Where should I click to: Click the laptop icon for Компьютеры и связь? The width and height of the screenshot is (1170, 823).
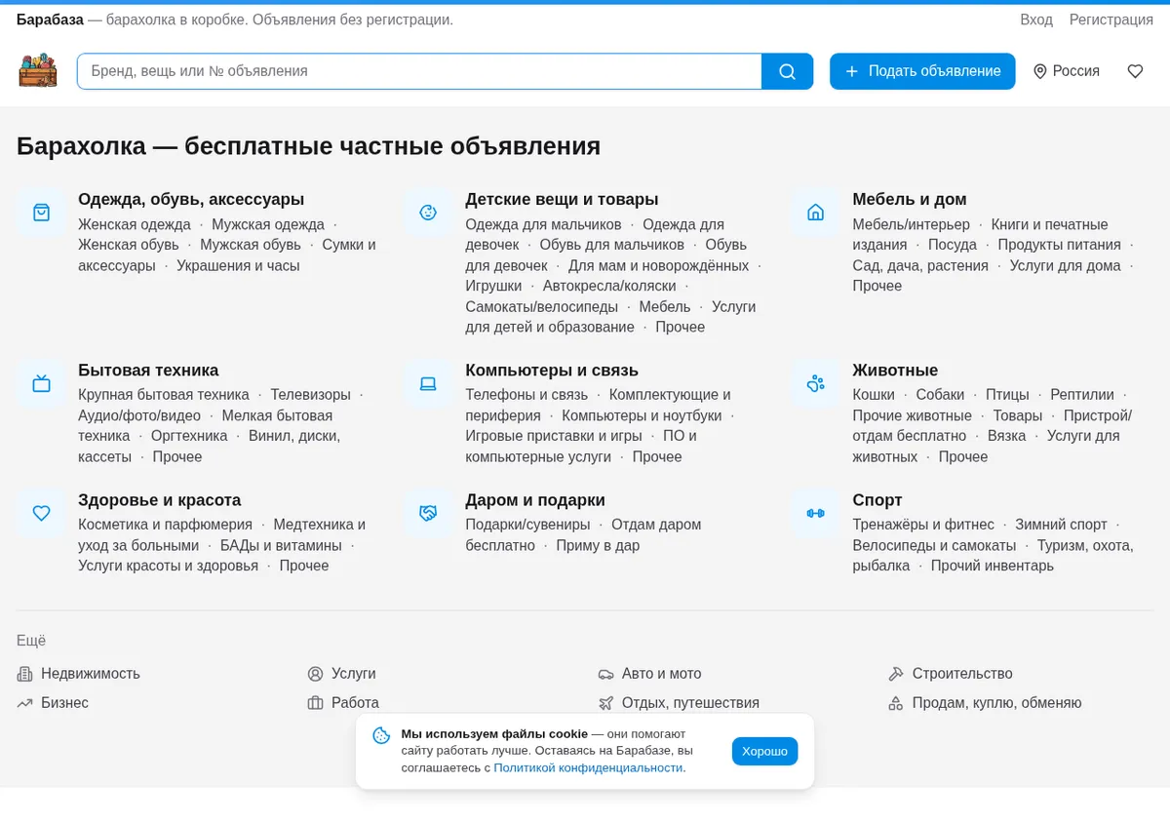click(x=428, y=383)
